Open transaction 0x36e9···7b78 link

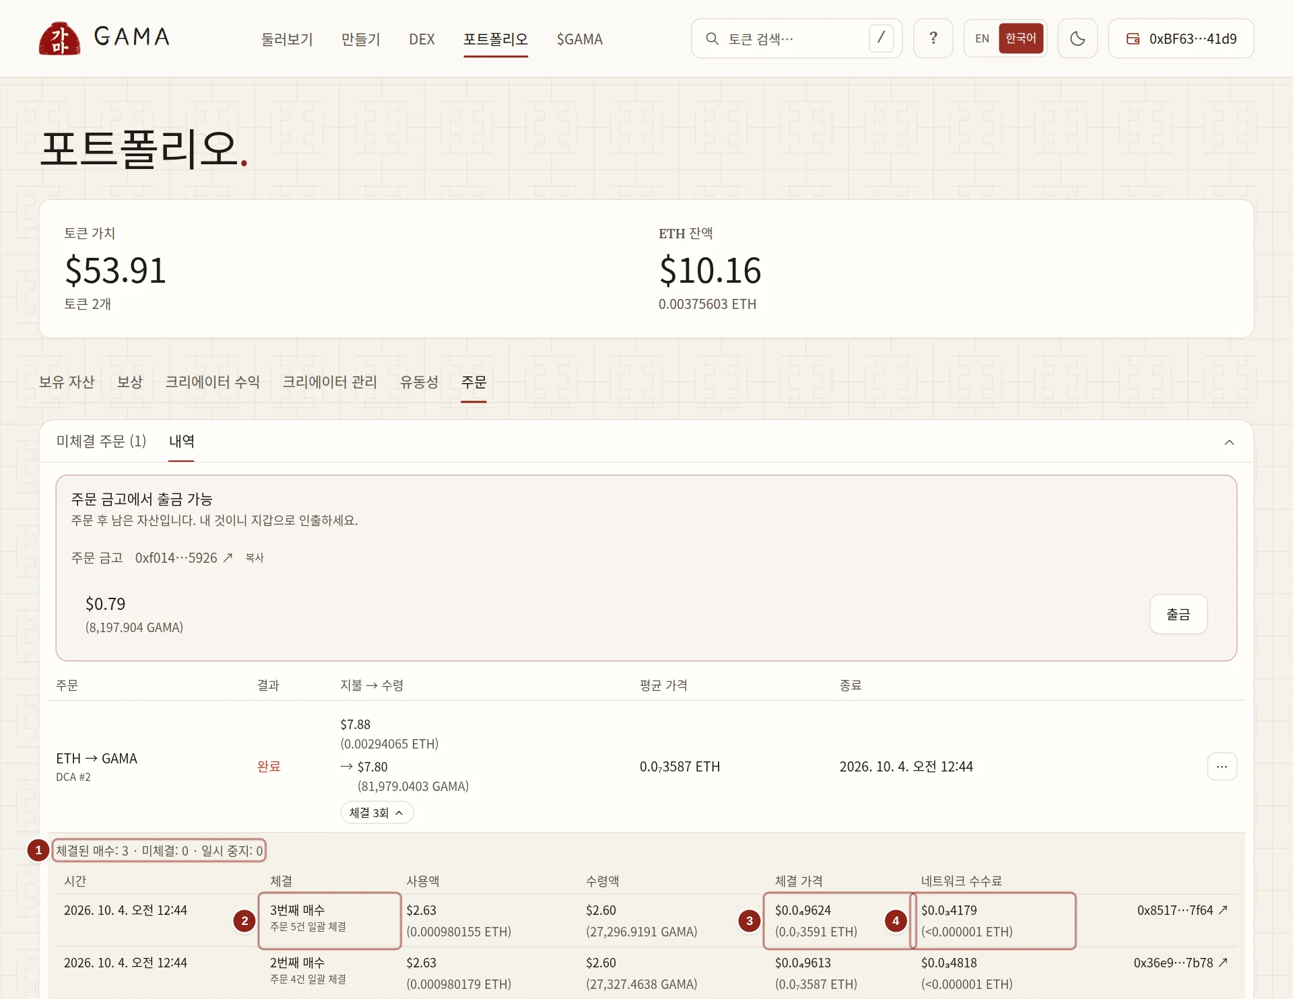pos(1181,963)
